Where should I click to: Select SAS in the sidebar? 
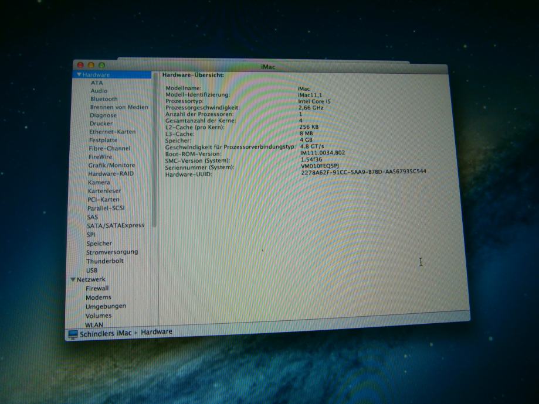[92, 217]
